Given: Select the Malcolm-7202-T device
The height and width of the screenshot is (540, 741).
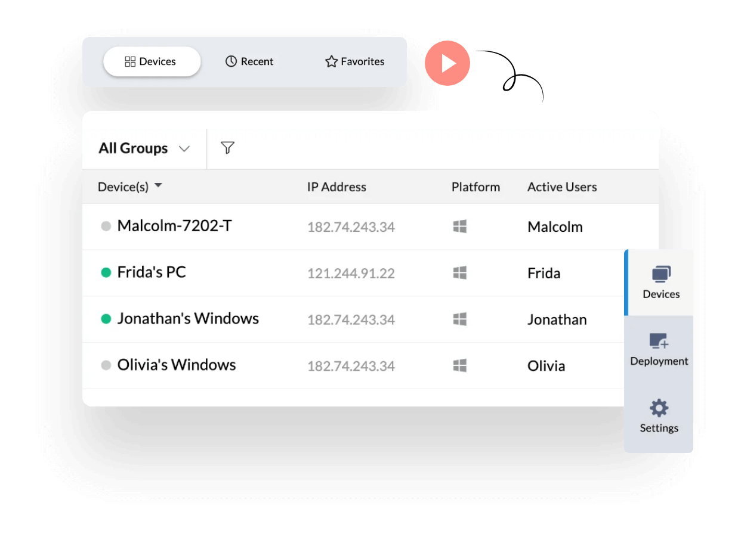Looking at the screenshot, I should pos(175,226).
